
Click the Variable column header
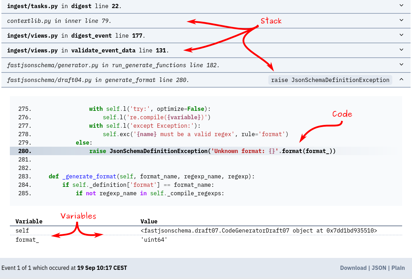pos(29,221)
